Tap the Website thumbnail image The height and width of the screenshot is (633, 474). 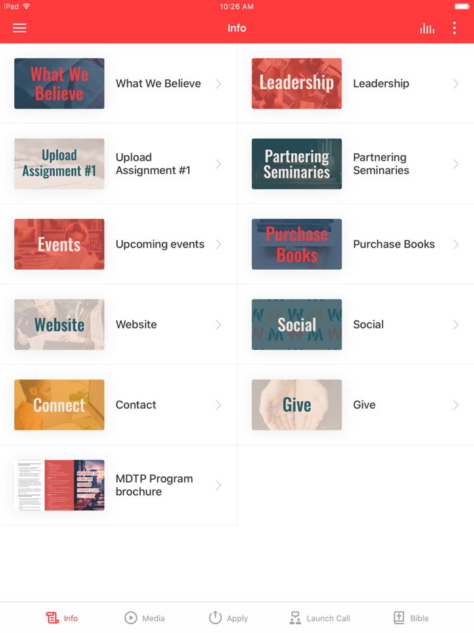[60, 325]
